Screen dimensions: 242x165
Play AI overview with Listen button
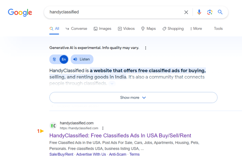(x=82, y=59)
